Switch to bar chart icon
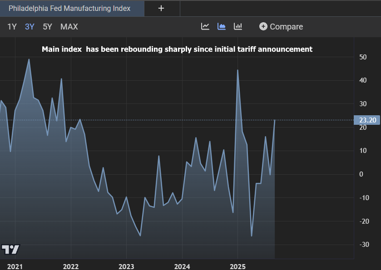The height and width of the screenshot is (270, 381). (238, 26)
